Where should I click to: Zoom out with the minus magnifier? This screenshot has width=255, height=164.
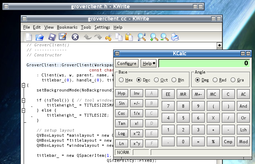pyautogui.click(x=164, y=37)
